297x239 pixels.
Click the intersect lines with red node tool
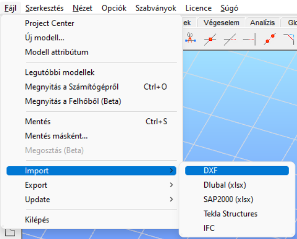(x=210, y=39)
